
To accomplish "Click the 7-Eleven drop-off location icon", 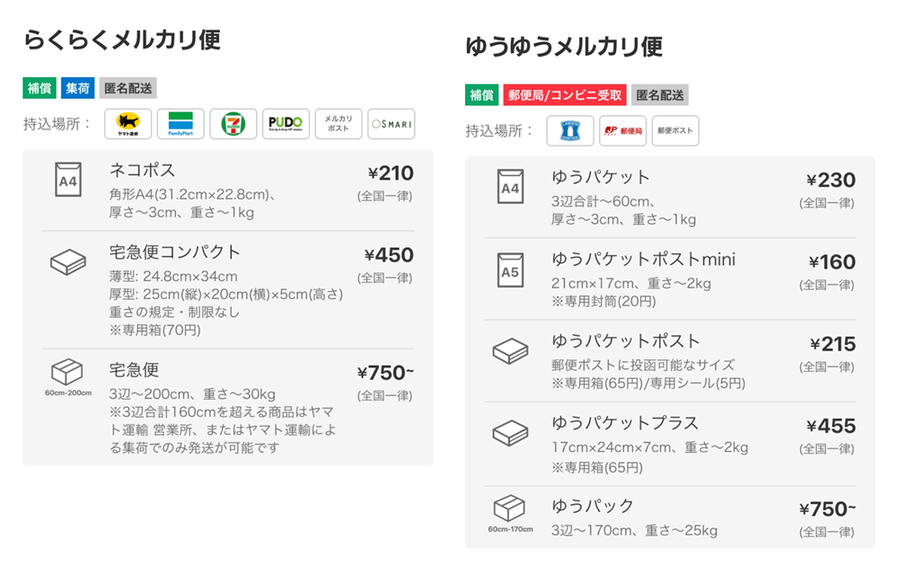I will pos(233,124).
